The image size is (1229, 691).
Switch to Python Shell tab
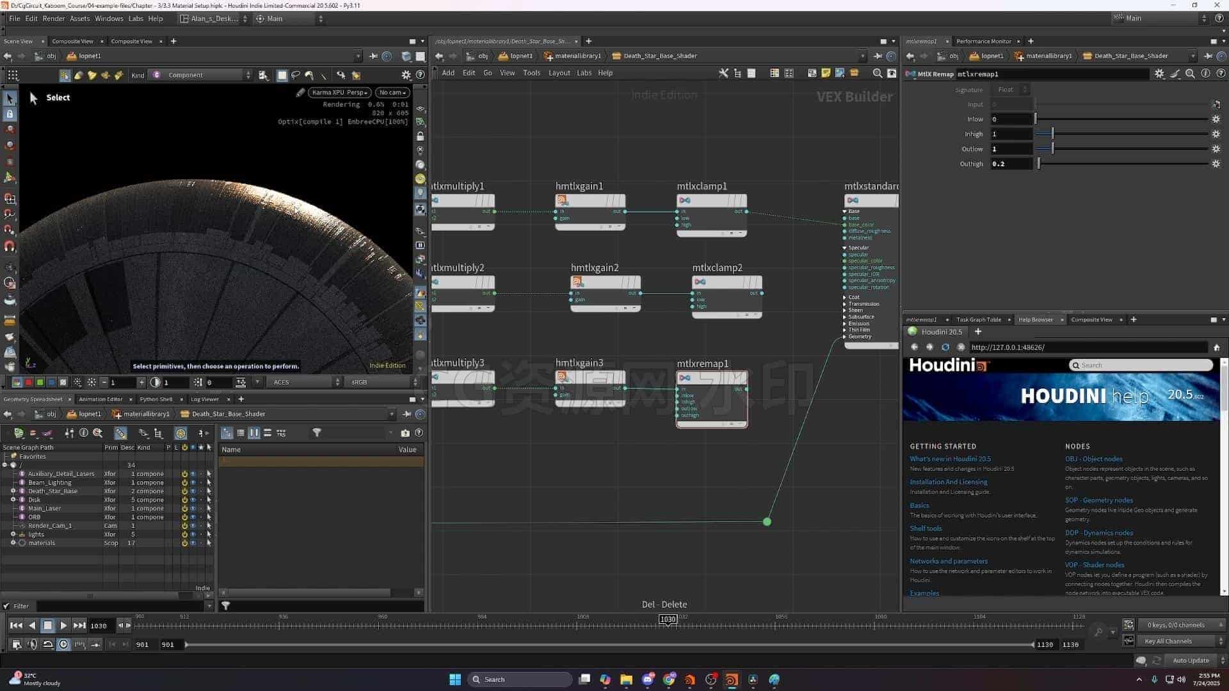coord(156,399)
